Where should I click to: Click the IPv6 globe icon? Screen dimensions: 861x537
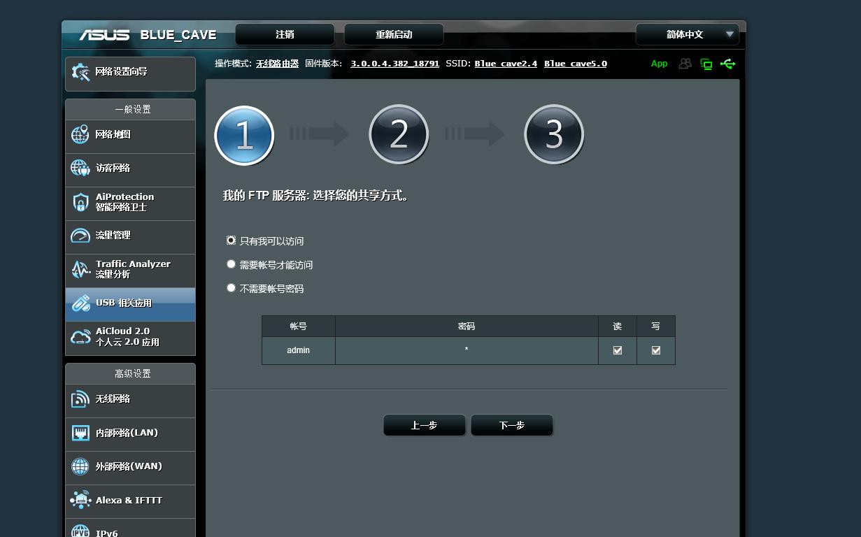(x=80, y=531)
